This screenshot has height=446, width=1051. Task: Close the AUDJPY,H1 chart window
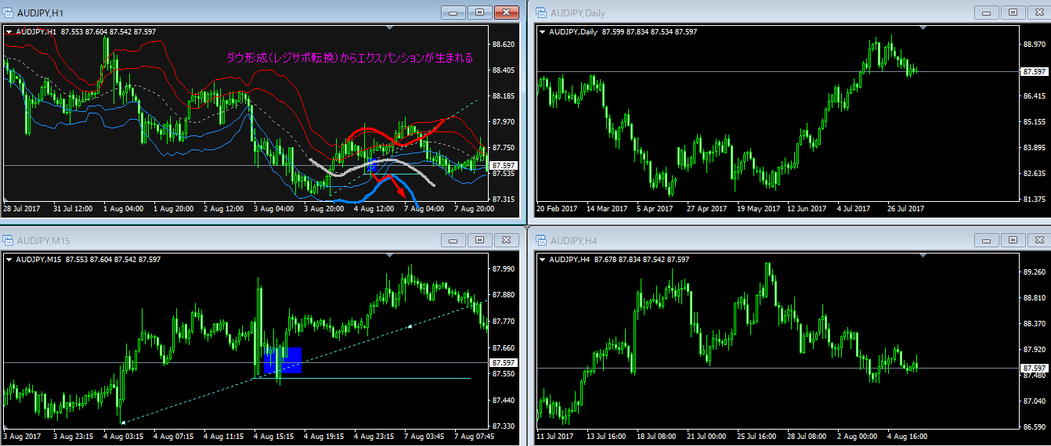(507, 13)
